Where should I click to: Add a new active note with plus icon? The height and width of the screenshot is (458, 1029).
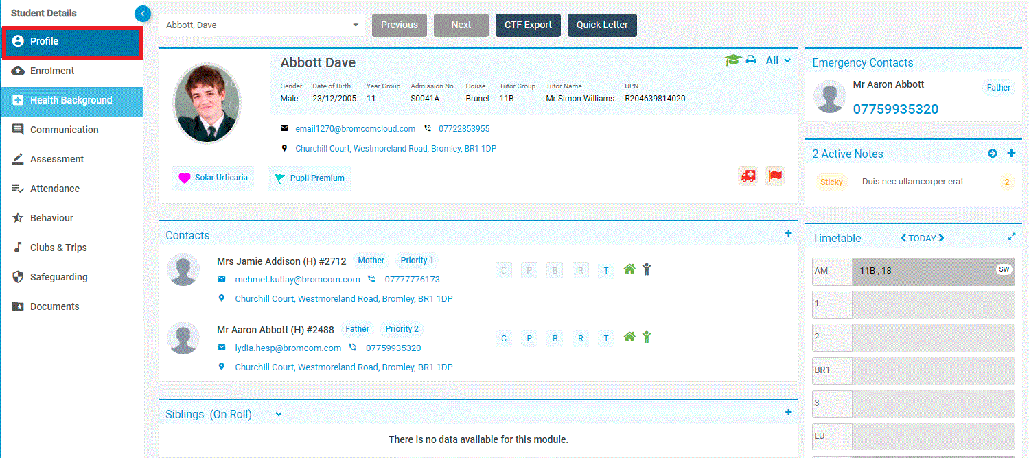pos(1011,154)
